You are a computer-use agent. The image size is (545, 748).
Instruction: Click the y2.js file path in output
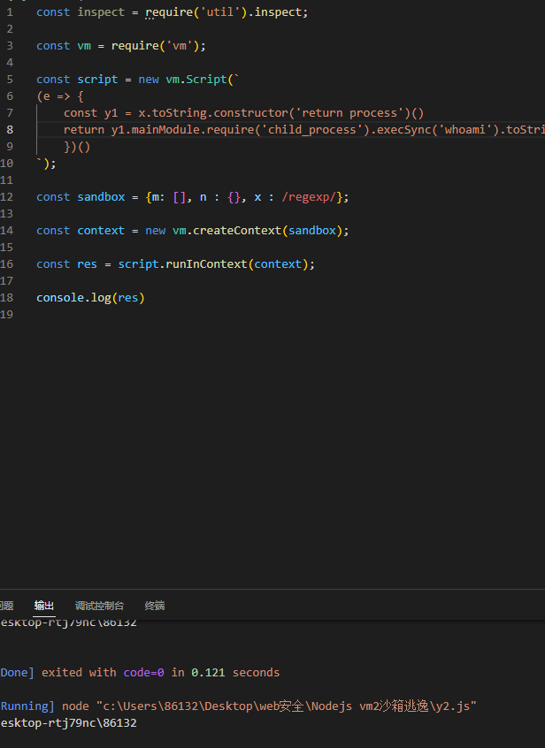(x=287, y=706)
